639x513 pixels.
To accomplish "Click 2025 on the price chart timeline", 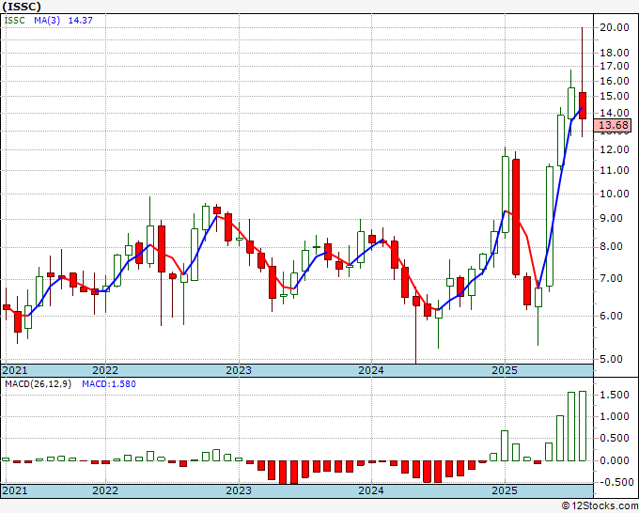I will pyautogui.click(x=505, y=370).
